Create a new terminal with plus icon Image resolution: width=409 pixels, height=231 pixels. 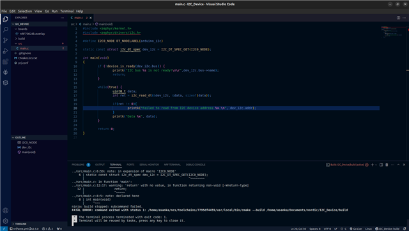372,165
